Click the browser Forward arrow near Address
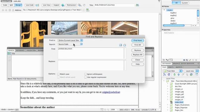This screenshot has width=200, height=112. pyautogui.click(x=6, y=10)
